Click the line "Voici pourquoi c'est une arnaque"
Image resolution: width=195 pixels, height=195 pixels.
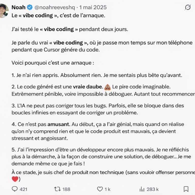(53, 62)
